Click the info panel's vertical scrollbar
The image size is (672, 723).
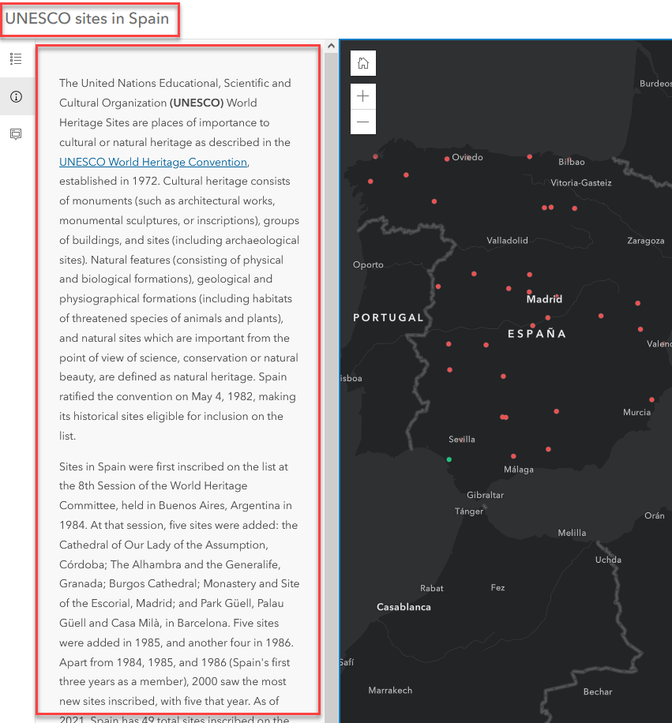pyautogui.click(x=329, y=379)
